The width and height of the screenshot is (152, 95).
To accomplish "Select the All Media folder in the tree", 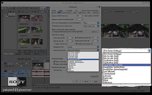I will click(11, 14).
